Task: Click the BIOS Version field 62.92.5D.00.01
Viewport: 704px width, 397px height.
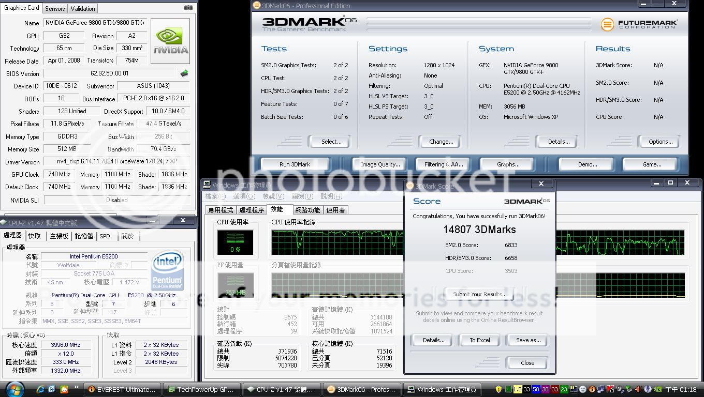Action: [x=110, y=73]
